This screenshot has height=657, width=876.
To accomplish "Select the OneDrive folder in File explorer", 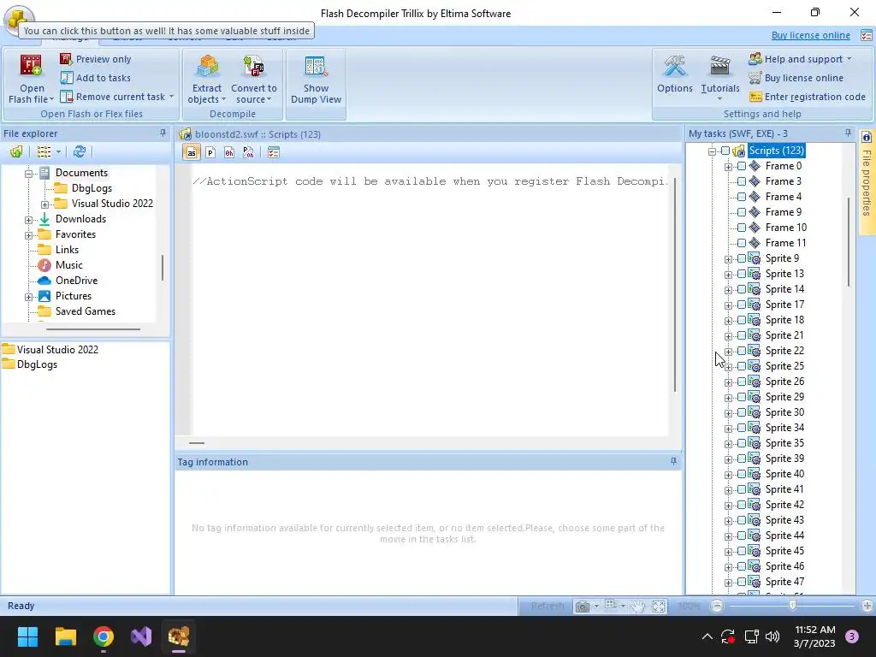I will [x=76, y=281].
